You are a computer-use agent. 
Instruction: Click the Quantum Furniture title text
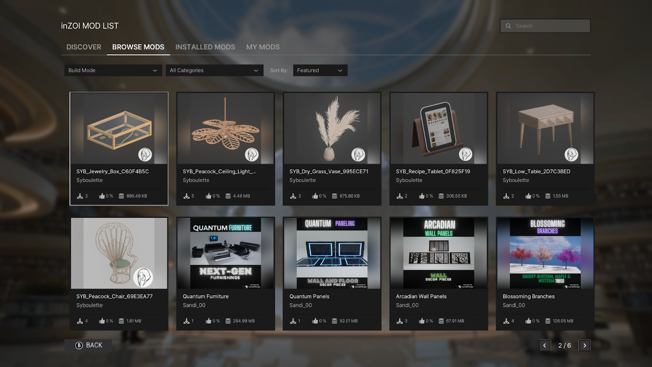(205, 296)
